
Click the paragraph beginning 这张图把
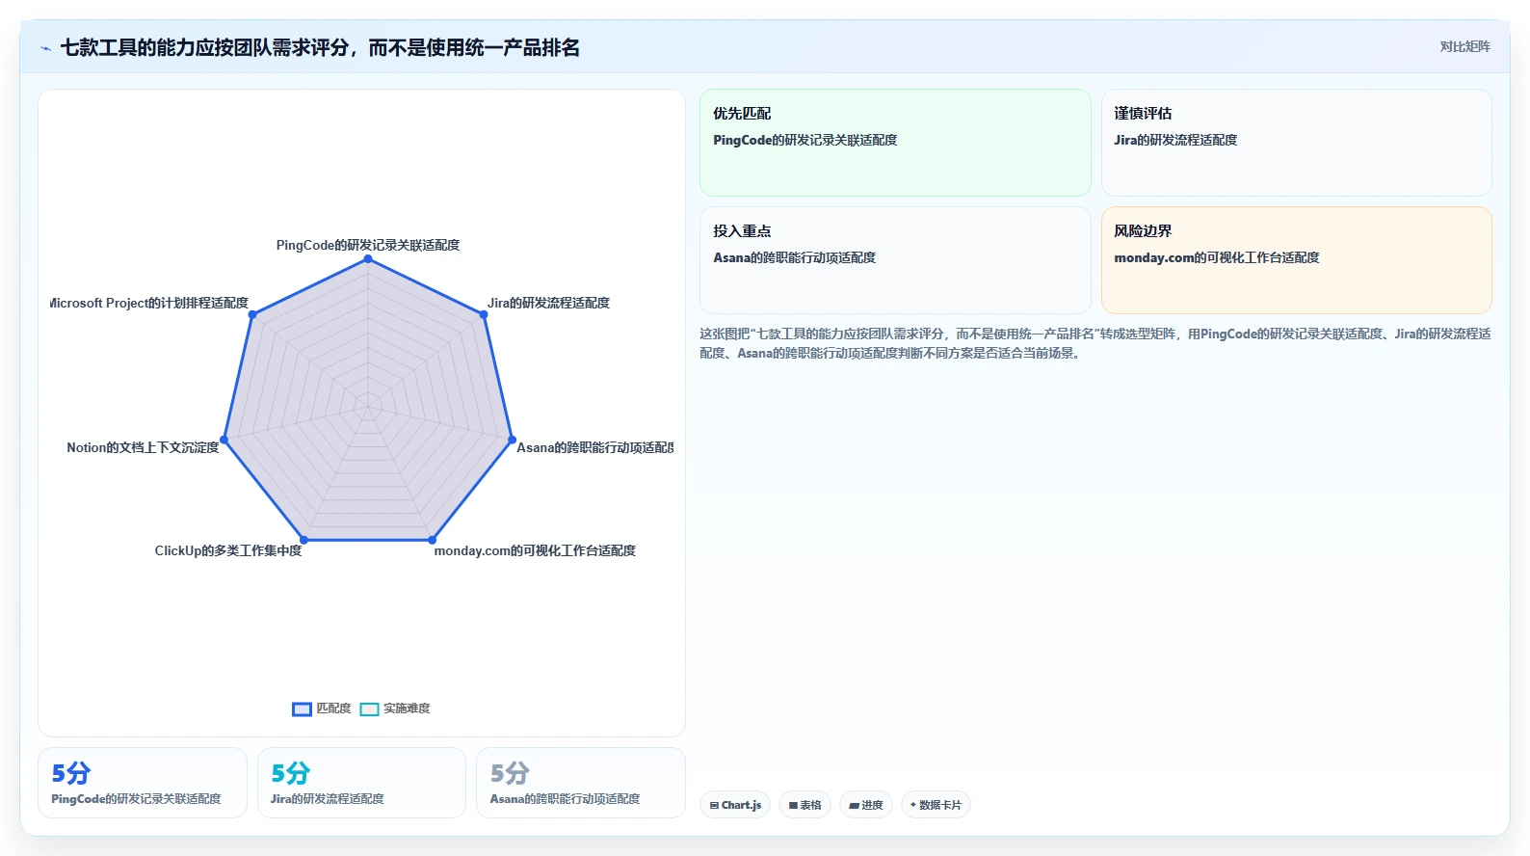(x=1095, y=343)
